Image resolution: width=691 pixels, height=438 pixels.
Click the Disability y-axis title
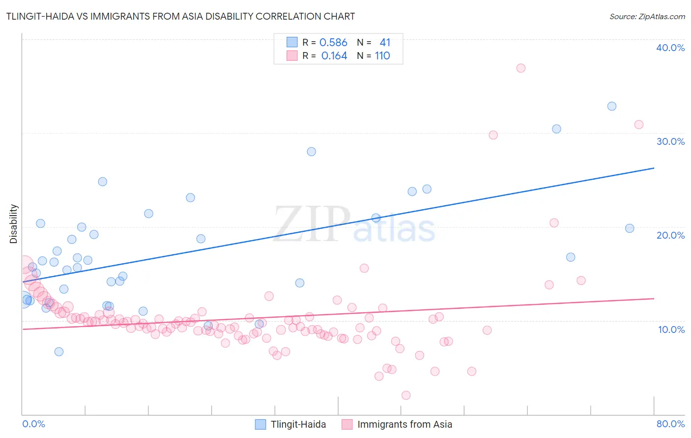[x=14, y=224]
